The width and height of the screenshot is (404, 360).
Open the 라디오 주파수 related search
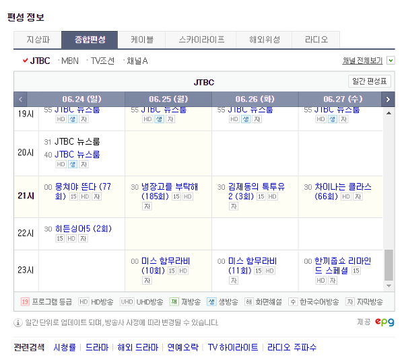coord(292,347)
